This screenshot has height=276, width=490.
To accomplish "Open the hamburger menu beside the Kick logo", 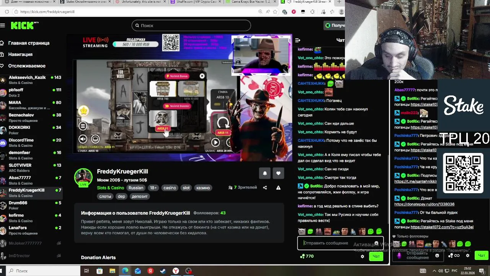I will point(3,25).
